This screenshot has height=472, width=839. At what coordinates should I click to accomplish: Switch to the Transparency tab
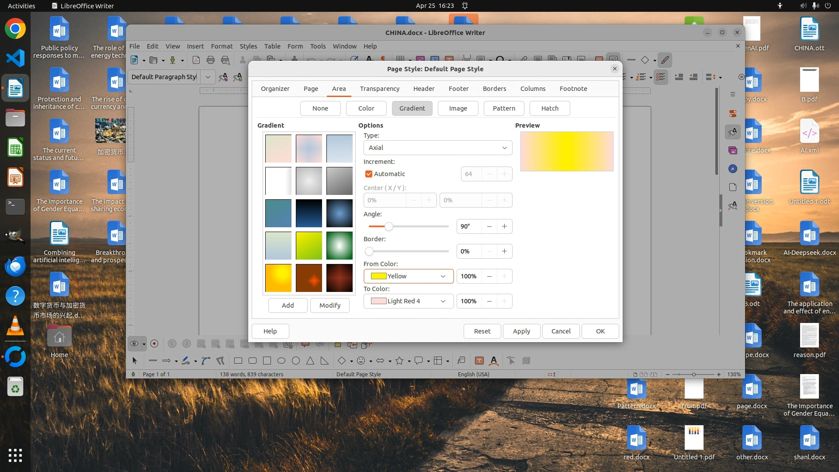(x=379, y=89)
